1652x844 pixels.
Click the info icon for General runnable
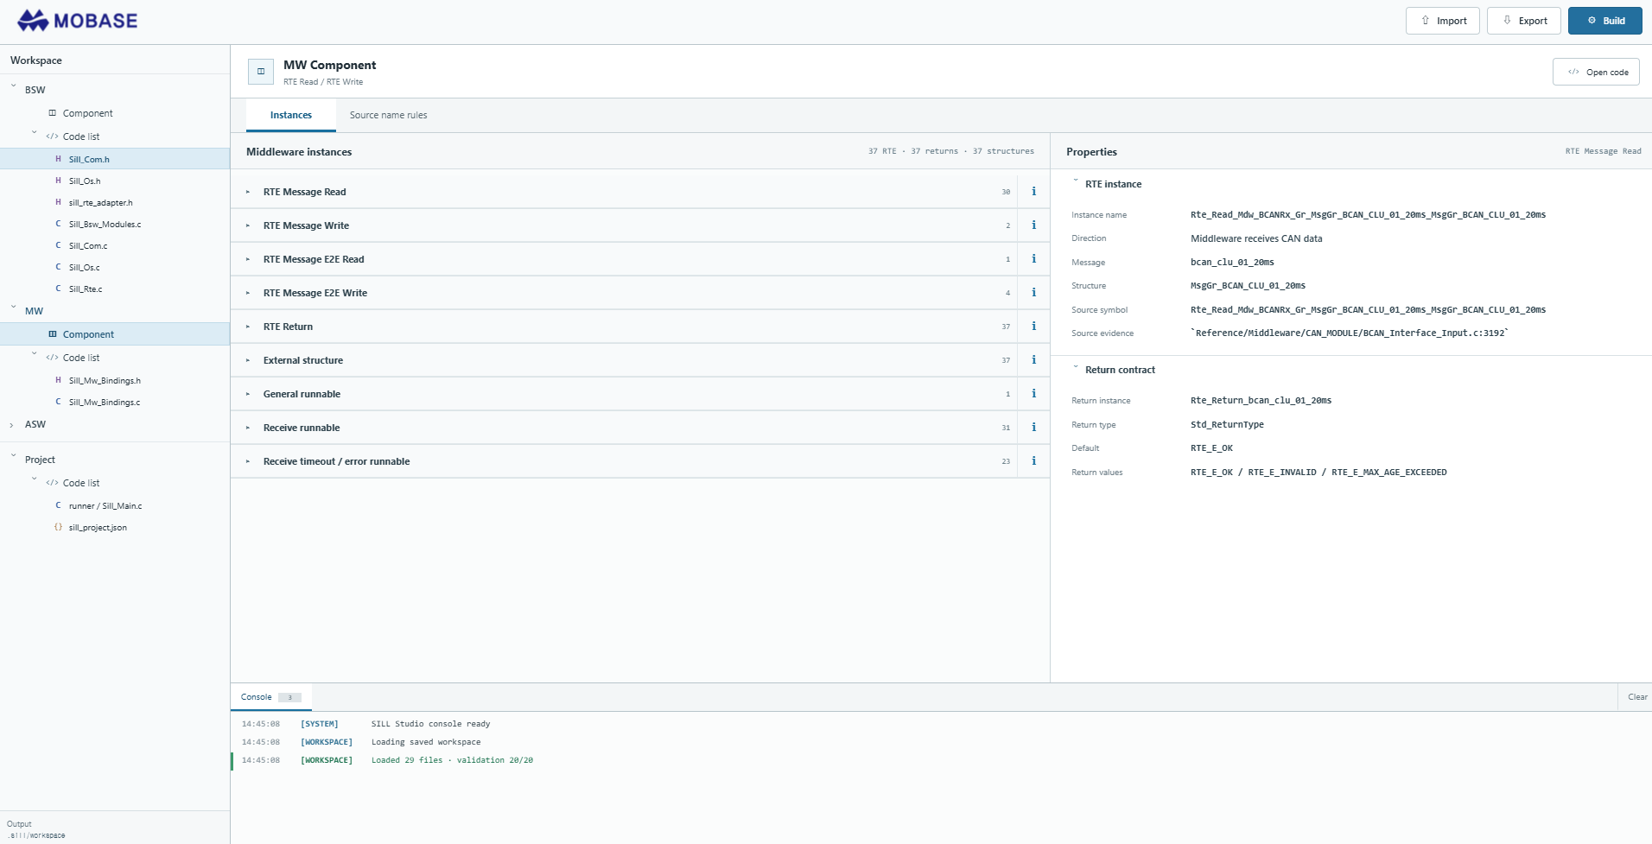[1033, 394]
